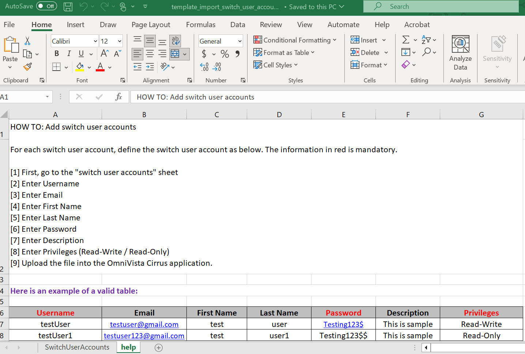Click the Undo arrow icon
Screen dimensions: 525x354
(x=84, y=7)
